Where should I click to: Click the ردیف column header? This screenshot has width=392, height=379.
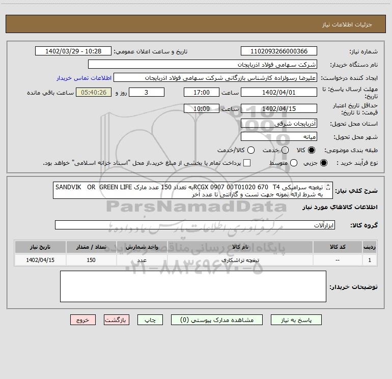point(370,247)
